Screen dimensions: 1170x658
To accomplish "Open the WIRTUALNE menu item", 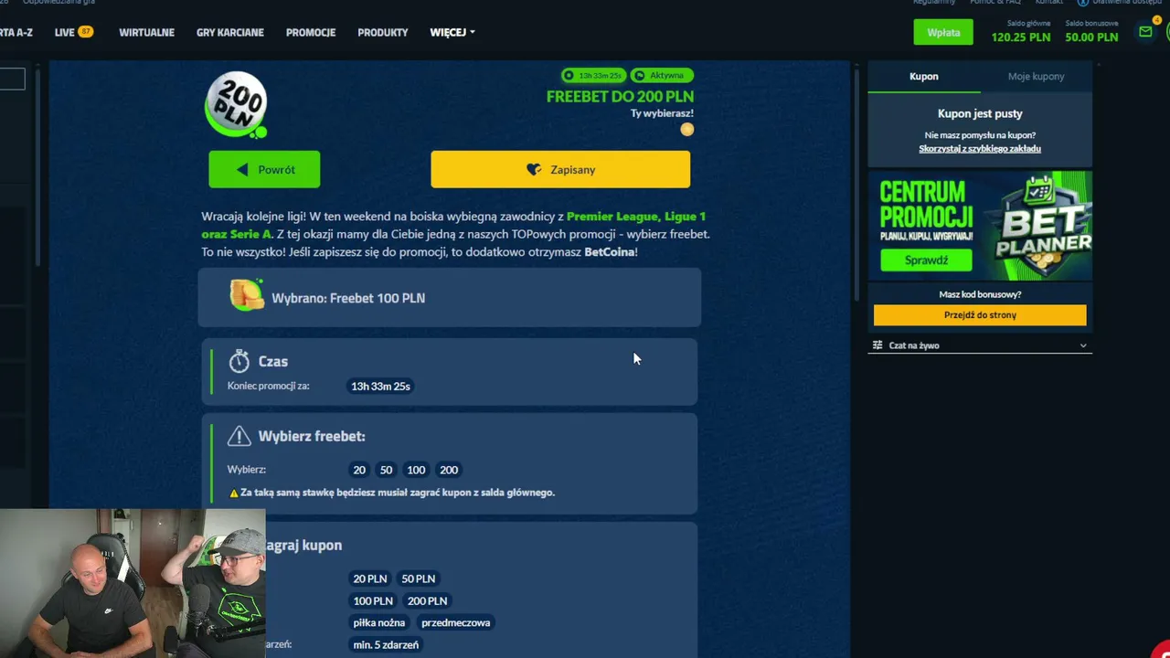I will point(146,32).
